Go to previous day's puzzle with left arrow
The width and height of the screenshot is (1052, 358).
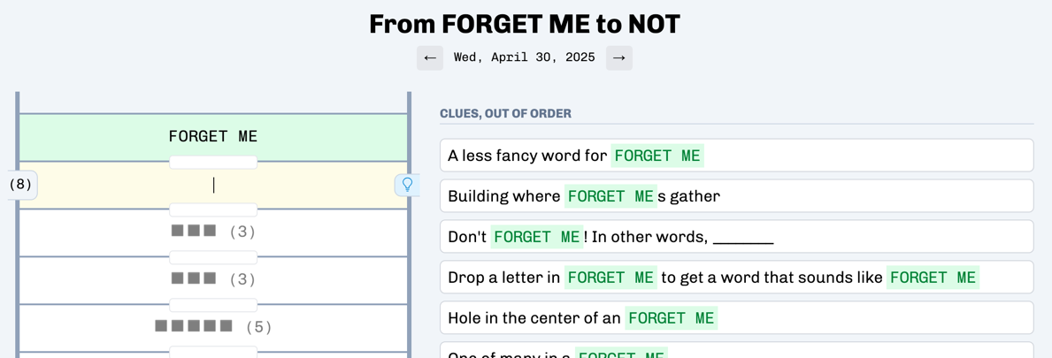point(429,57)
